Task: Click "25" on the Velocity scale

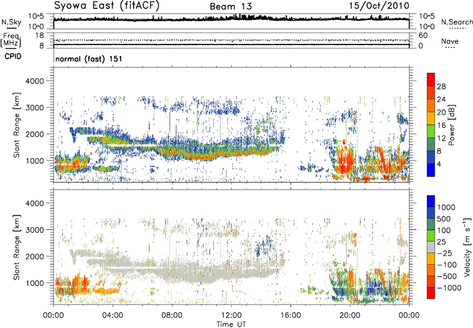Action: (441, 242)
